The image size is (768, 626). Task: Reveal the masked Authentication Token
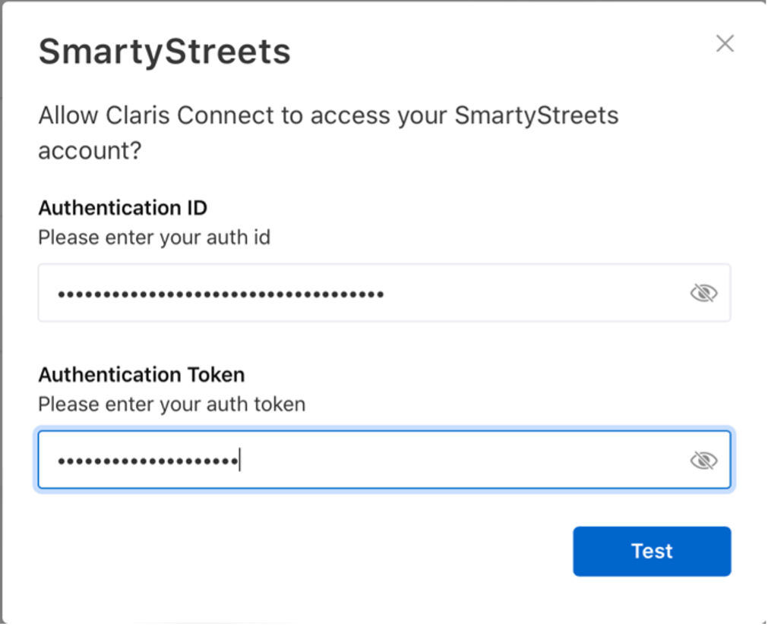pyautogui.click(x=703, y=460)
